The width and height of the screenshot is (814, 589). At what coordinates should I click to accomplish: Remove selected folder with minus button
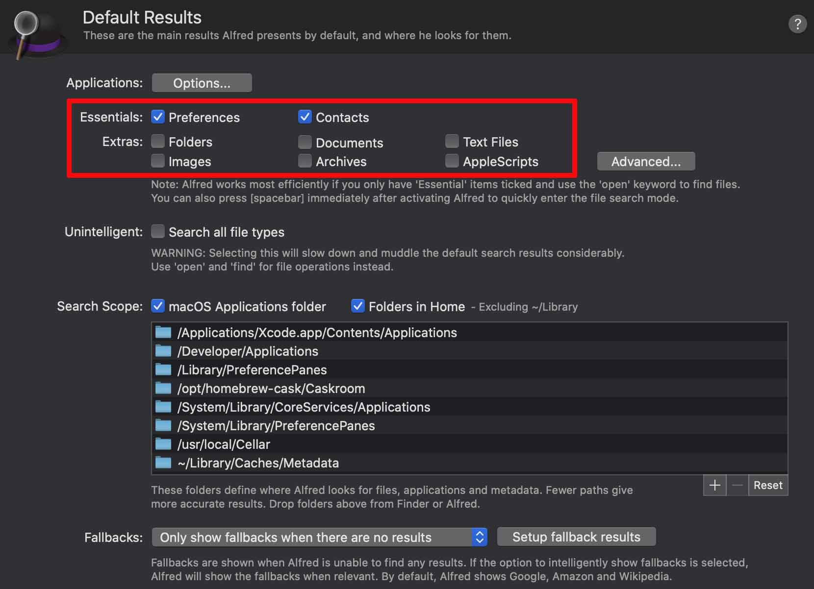coord(738,485)
